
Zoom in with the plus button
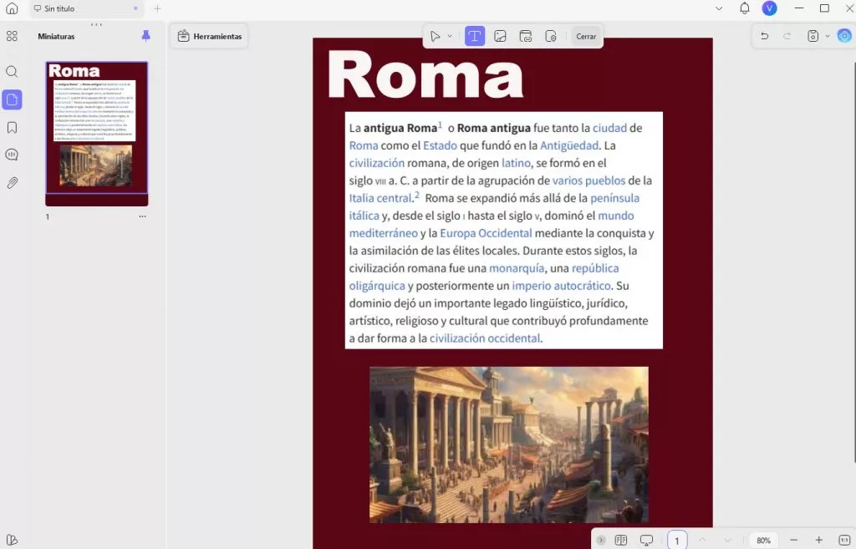[x=819, y=541]
